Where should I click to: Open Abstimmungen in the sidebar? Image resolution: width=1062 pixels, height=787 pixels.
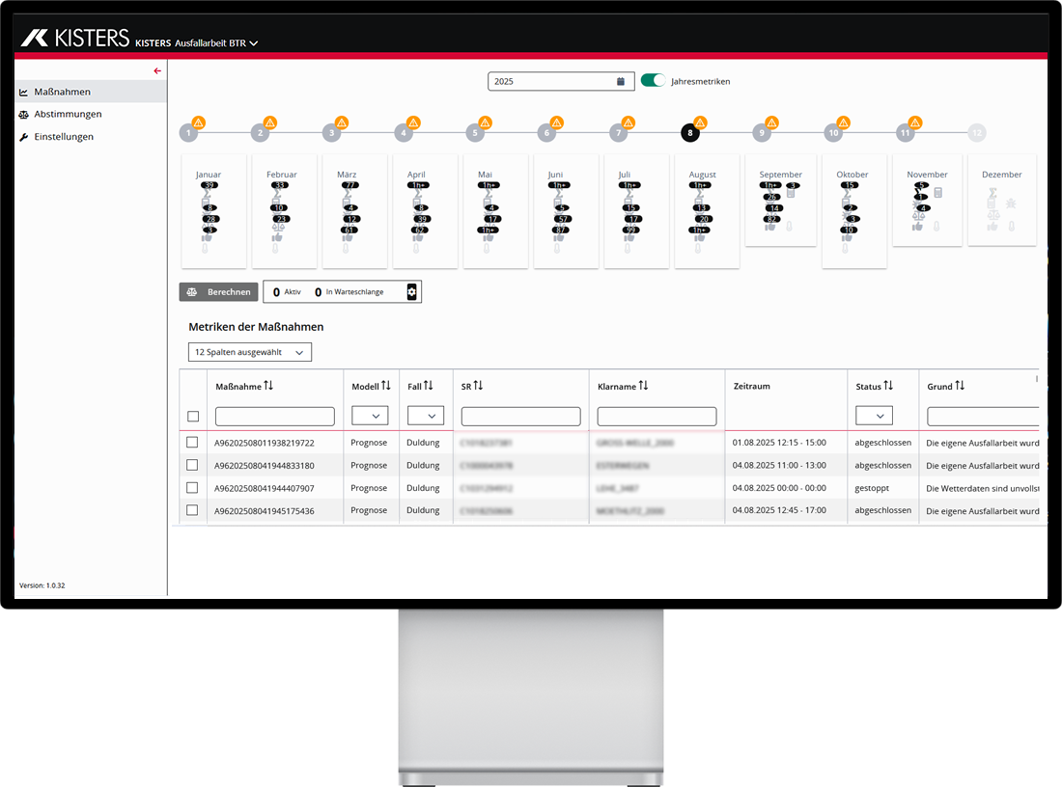(68, 115)
